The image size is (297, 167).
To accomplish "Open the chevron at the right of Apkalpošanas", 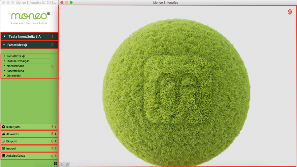I will click(x=56, y=155).
